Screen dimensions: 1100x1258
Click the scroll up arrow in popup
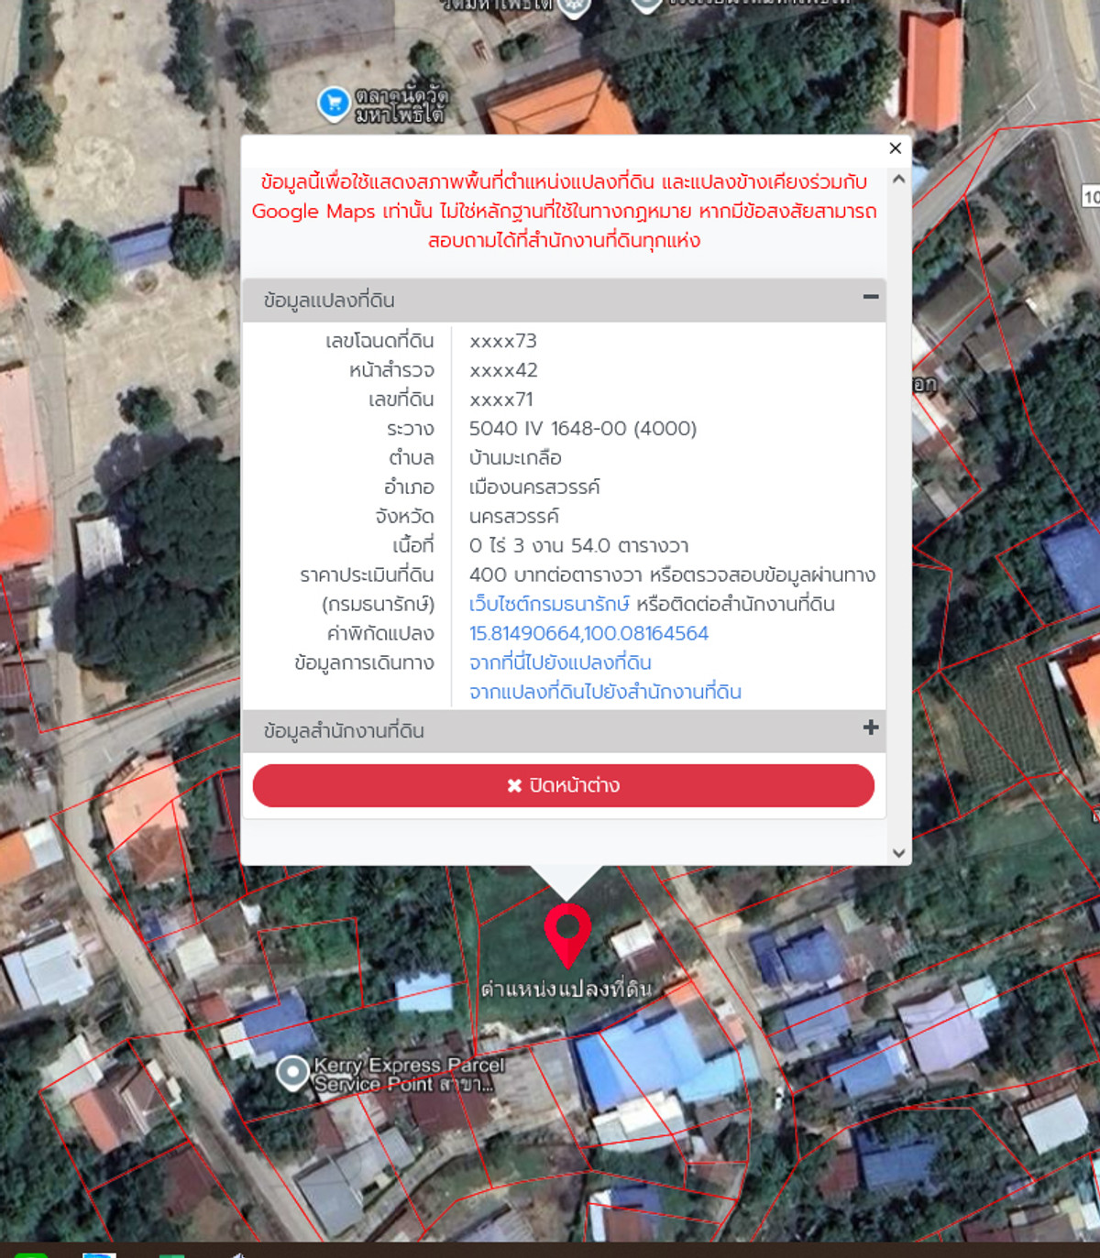898,179
